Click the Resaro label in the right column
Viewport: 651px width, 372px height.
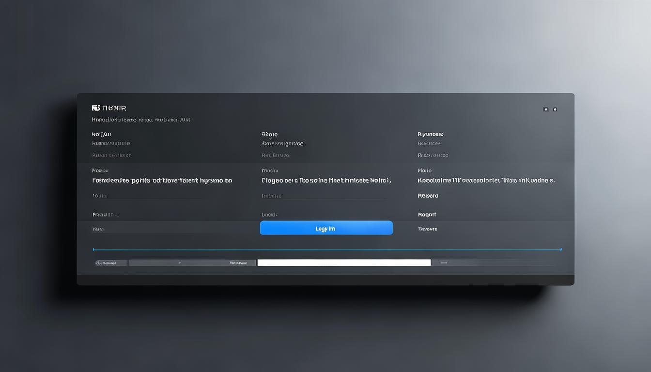[428, 196]
